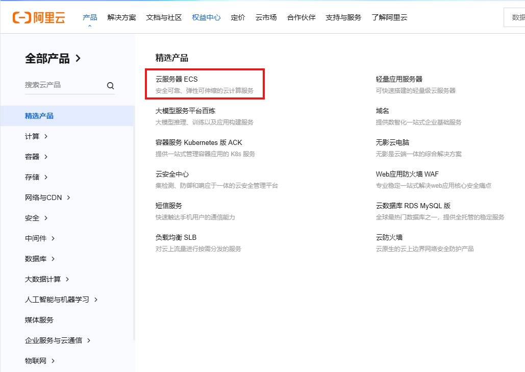Open the 文档与社区 menu
The height and width of the screenshot is (372, 525).
coord(164,17)
